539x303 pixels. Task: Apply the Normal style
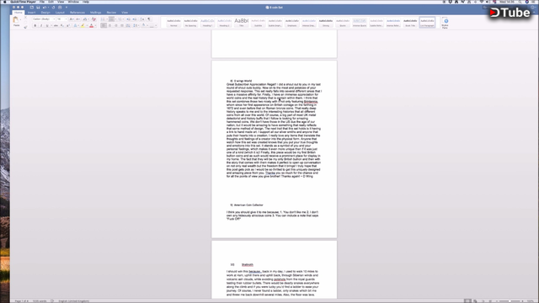pyautogui.click(x=173, y=23)
